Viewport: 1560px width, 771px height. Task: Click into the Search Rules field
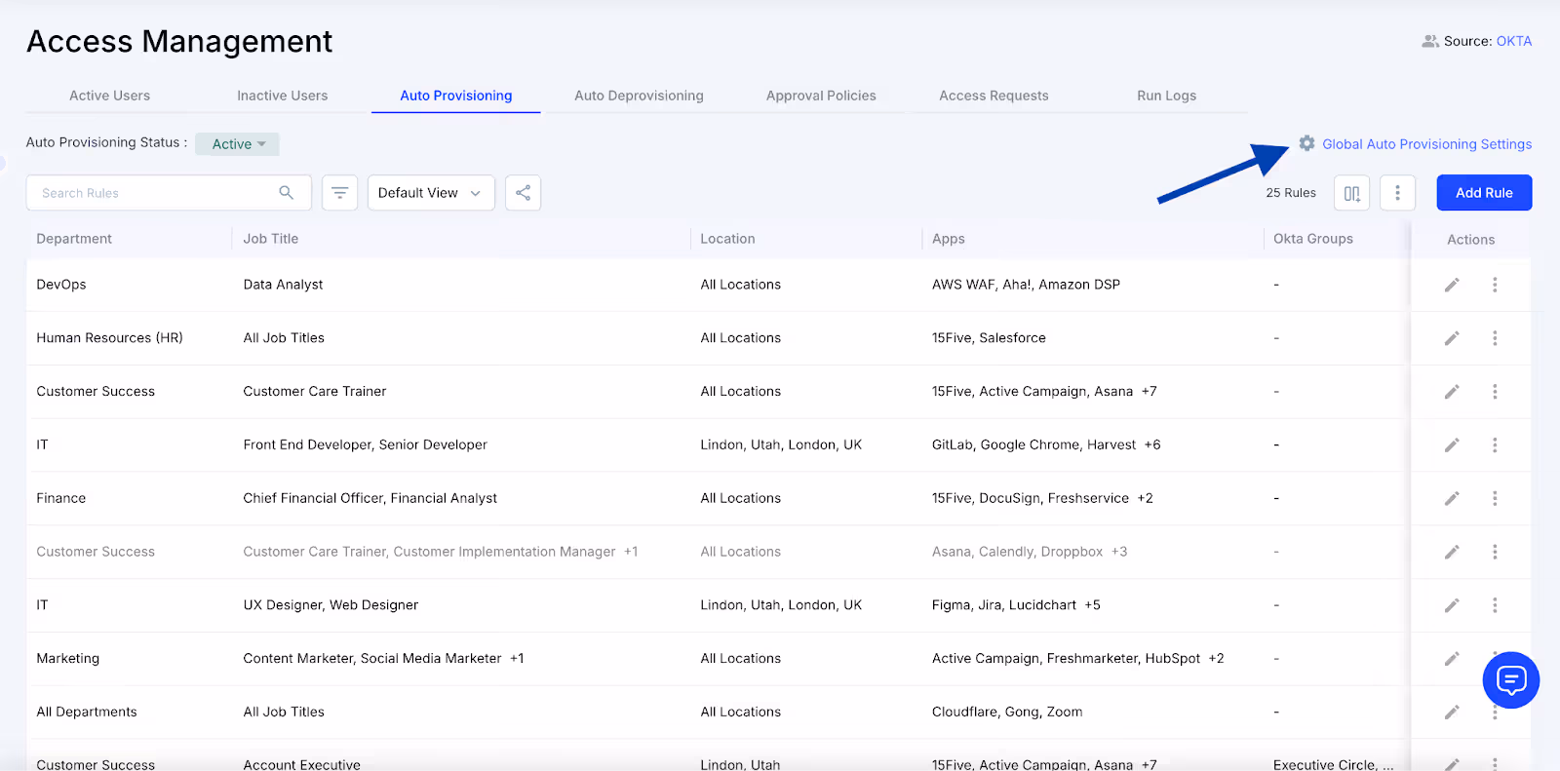tap(169, 193)
